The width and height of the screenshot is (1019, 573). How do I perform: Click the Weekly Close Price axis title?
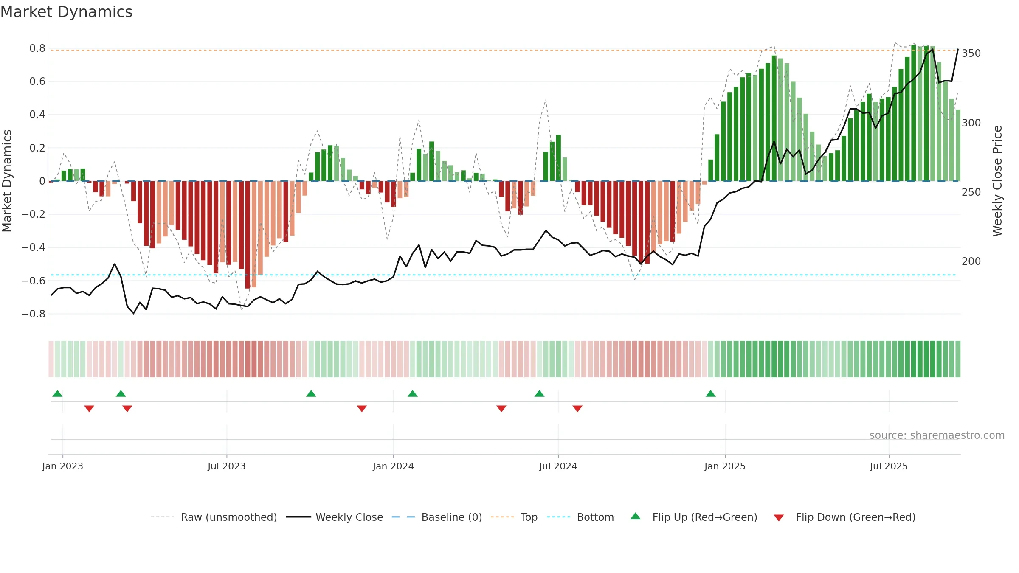tap(997, 181)
